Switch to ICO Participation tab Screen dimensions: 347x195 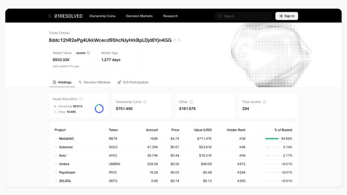pyautogui.click(x=133, y=82)
